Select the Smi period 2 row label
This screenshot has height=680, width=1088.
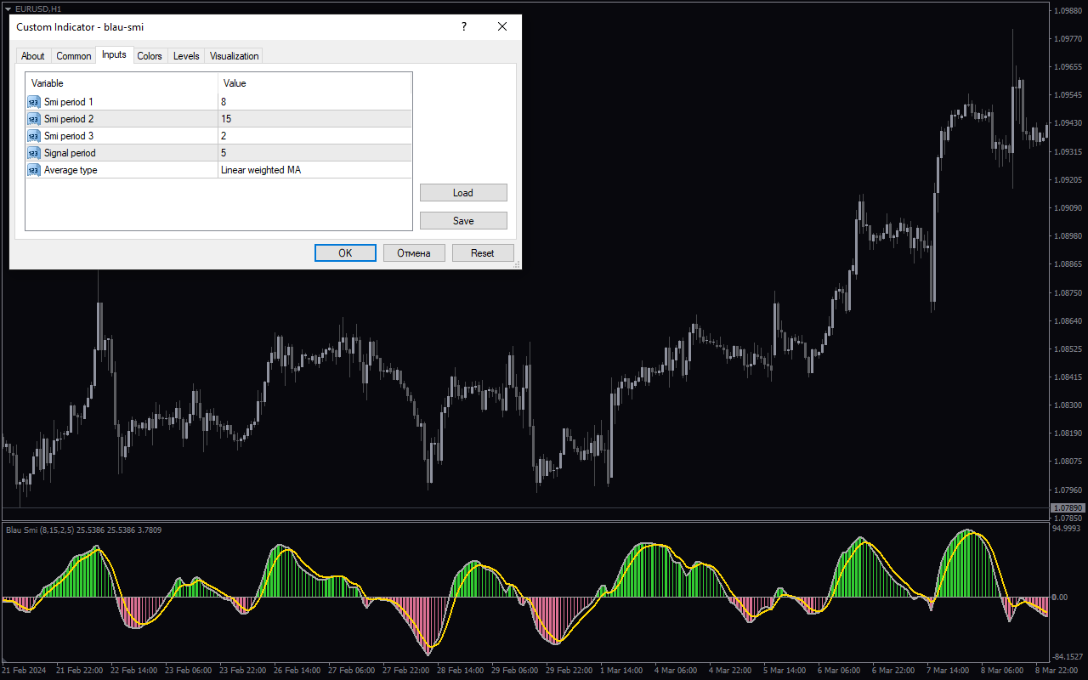(x=69, y=119)
